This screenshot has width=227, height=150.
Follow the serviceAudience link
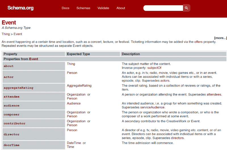(152, 108)
